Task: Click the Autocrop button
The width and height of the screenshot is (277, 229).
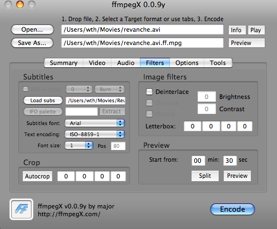Action: pyautogui.click(x=37, y=176)
